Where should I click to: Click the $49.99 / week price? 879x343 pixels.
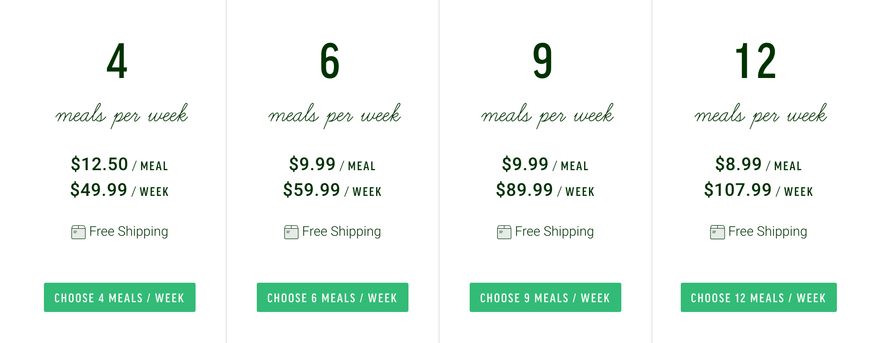[120, 190]
